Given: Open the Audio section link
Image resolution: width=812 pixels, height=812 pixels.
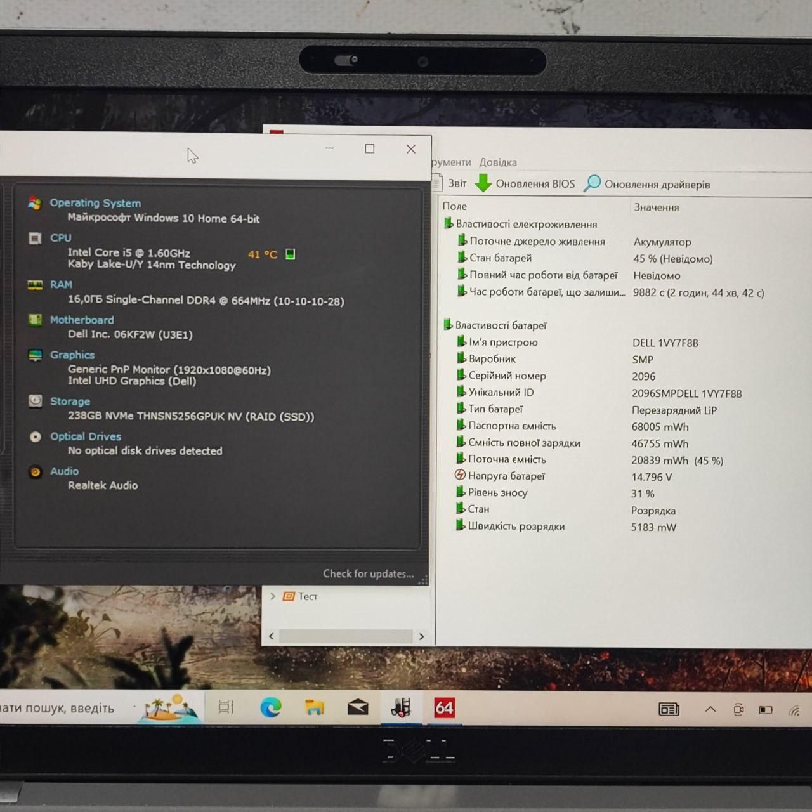Looking at the screenshot, I should tap(65, 471).
